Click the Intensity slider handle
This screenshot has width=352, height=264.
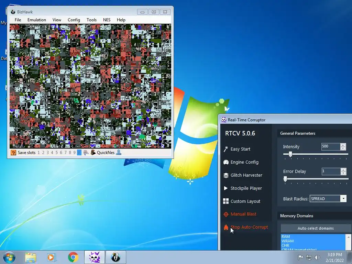coord(290,154)
